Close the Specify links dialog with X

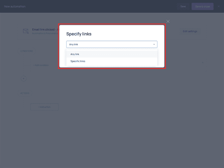[168, 21]
